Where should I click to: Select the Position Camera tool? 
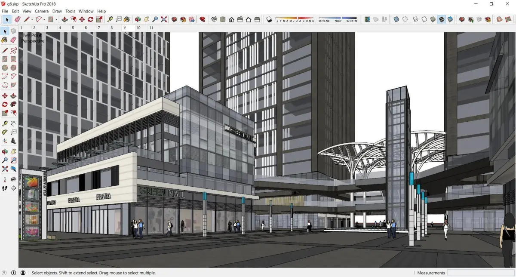(5, 179)
